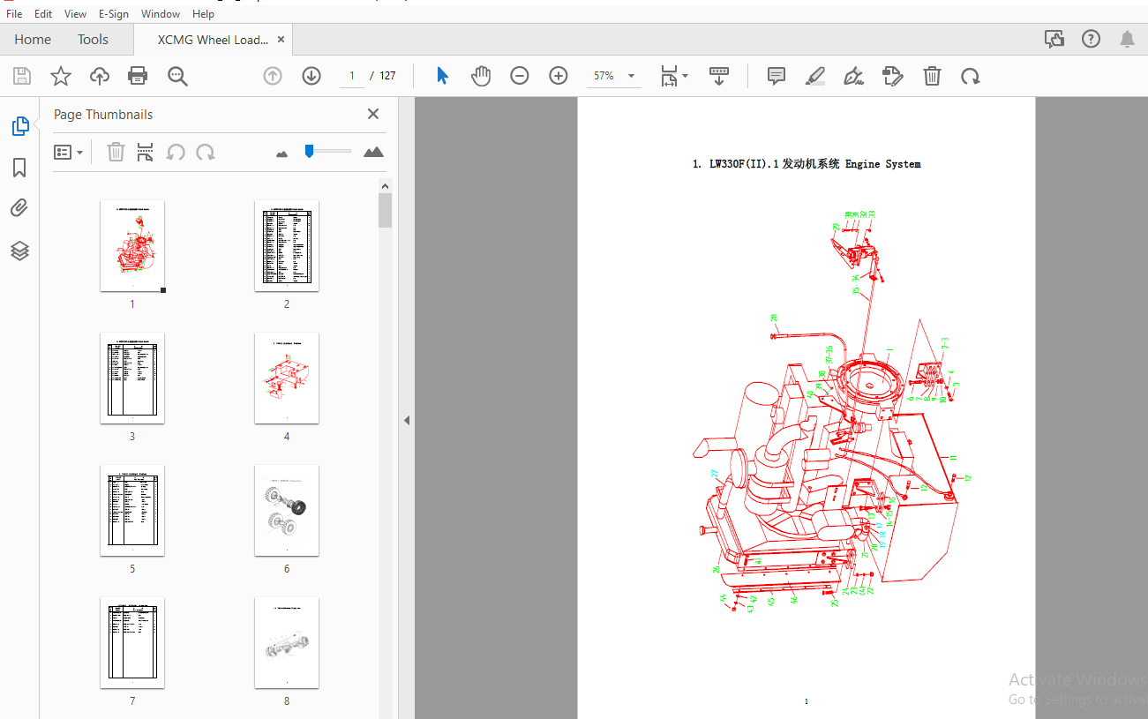Select the highlight text tool
The image size is (1148, 719).
pyautogui.click(x=815, y=76)
